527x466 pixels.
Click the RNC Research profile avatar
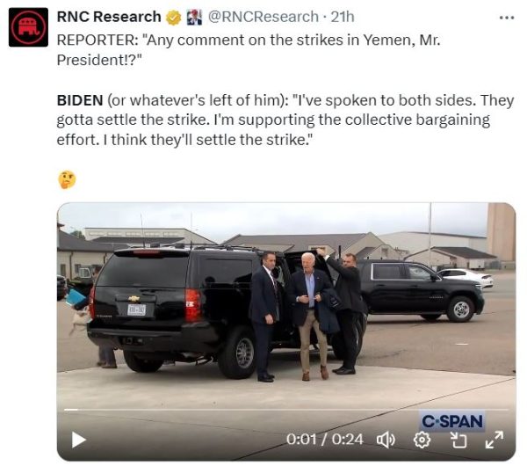[x=28, y=27]
